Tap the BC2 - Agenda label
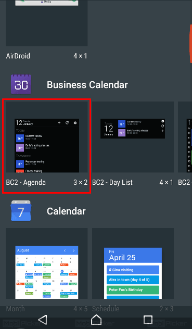 (x=26, y=183)
